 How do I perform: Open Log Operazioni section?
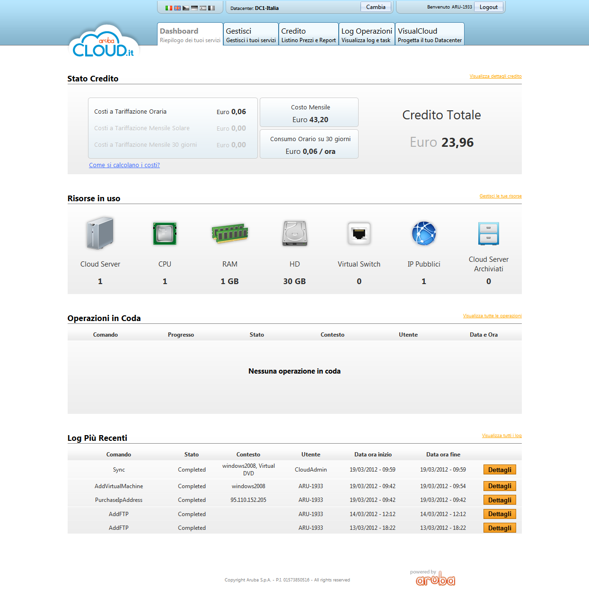coord(366,34)
